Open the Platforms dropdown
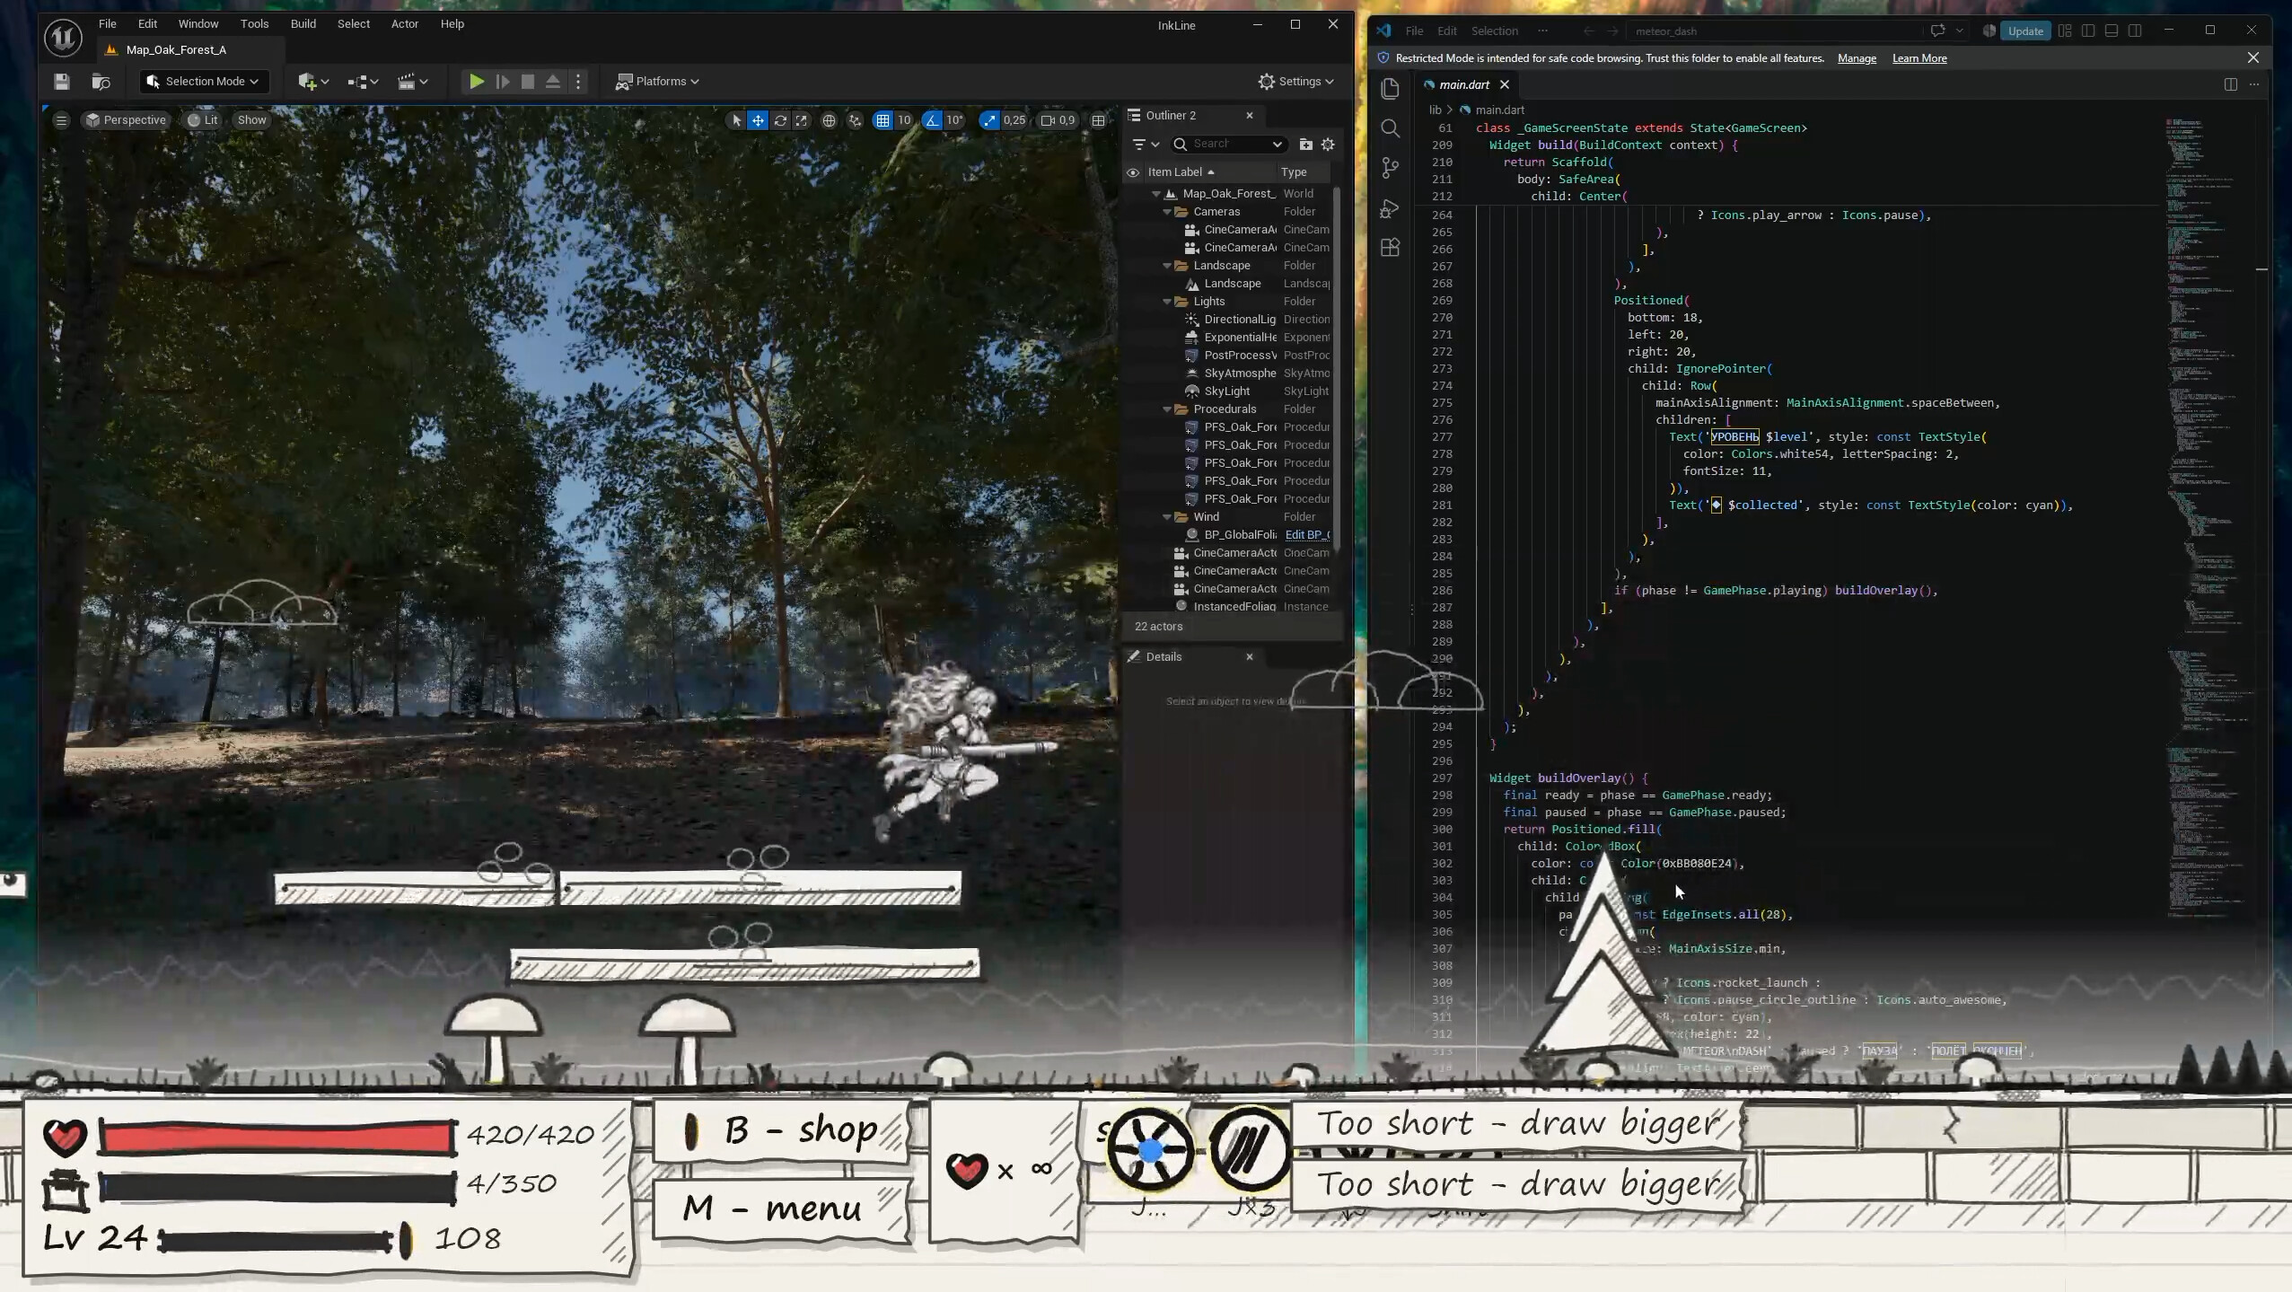This screenshot has width=2292, height=1292. 657,82
